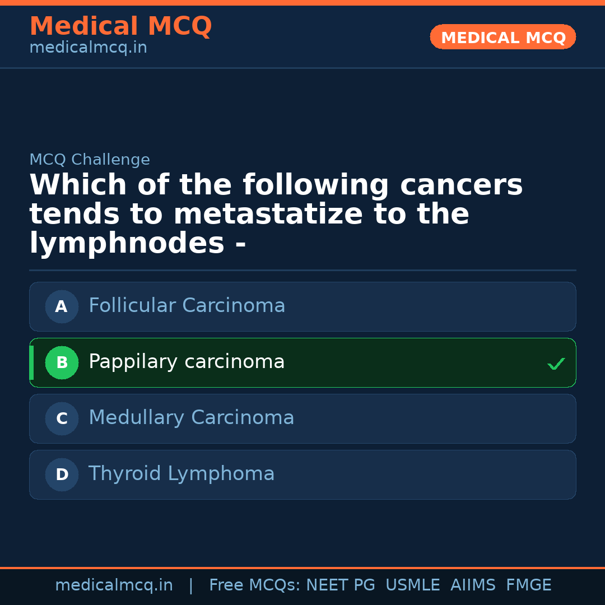Click the circular D option badge
The height and width of the screenshot is (605, 605).
(x=62, y=474)
